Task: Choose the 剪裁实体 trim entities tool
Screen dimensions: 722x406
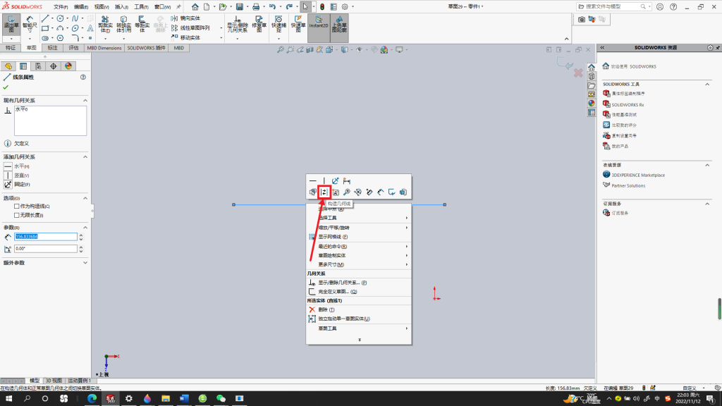Action: point(106,24)
